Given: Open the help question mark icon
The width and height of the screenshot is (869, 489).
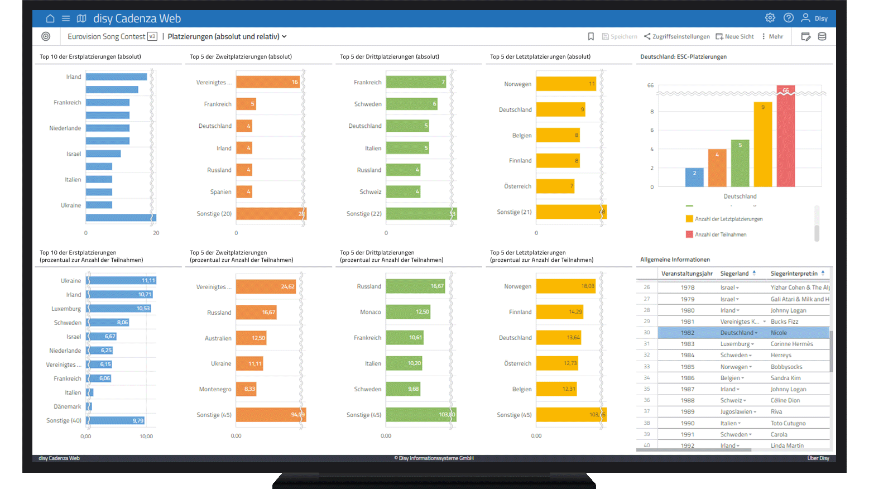Looking at the screenshot, I should click(x=789, y=18).
